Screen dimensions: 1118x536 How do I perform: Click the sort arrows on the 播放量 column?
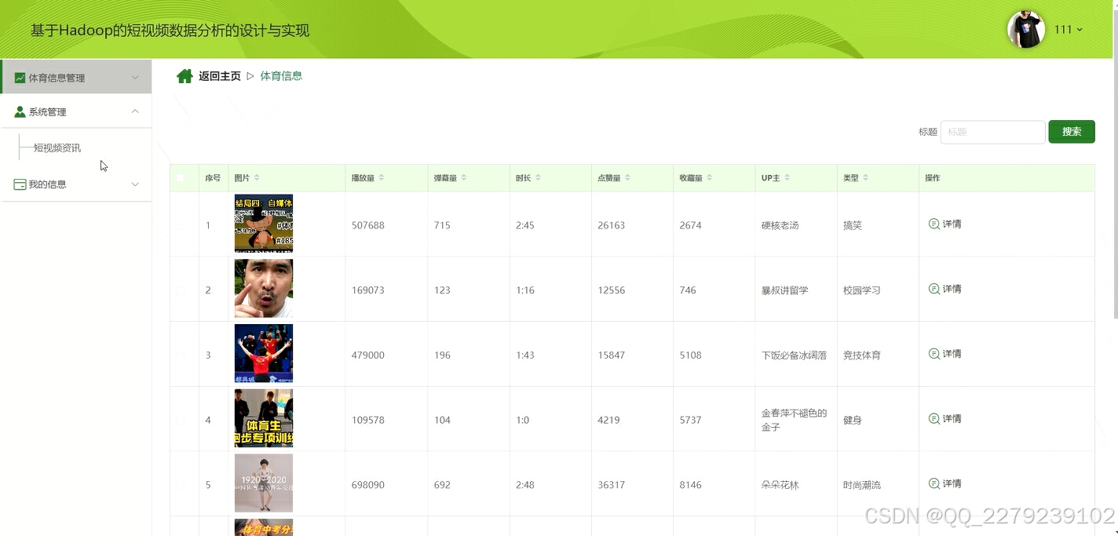382,177
